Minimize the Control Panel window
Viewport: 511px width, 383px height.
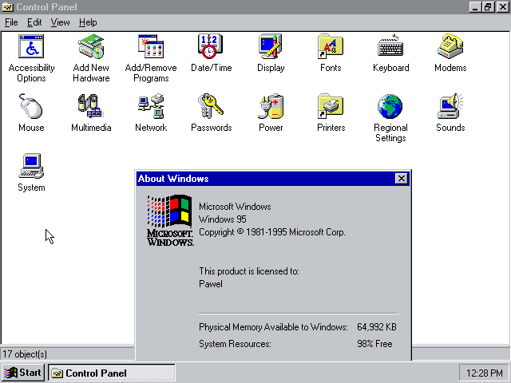point(475,7)
